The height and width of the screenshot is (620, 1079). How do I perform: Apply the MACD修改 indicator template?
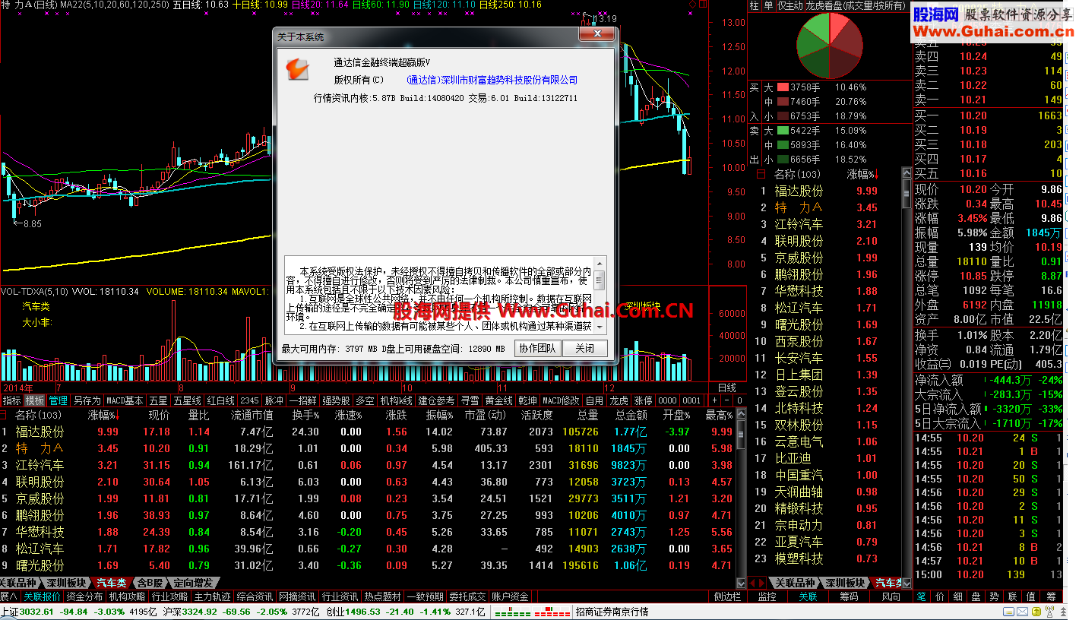pos(561,400)
